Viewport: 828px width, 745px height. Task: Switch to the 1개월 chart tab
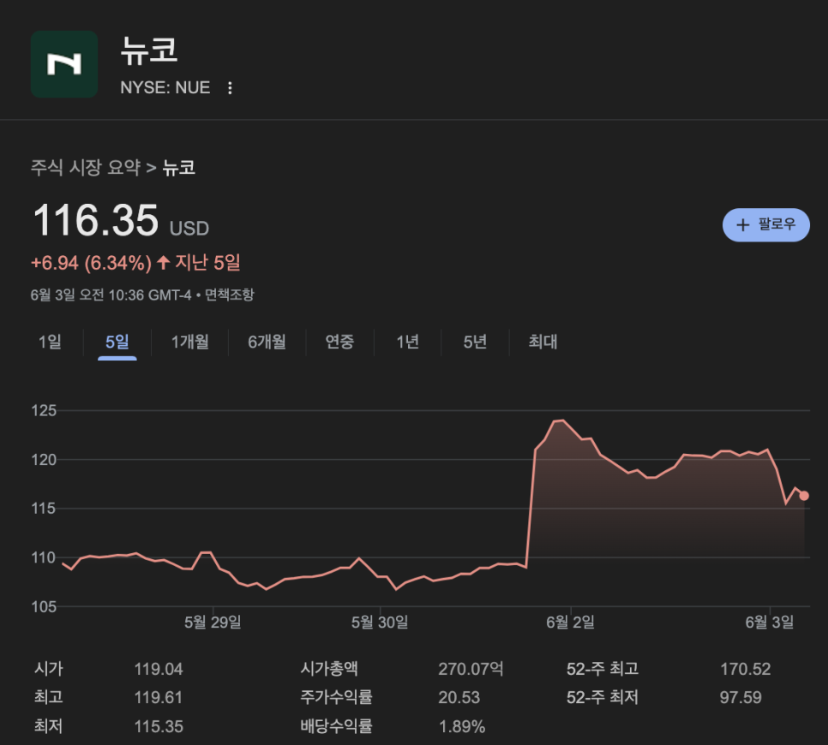[x=190, y=342]
